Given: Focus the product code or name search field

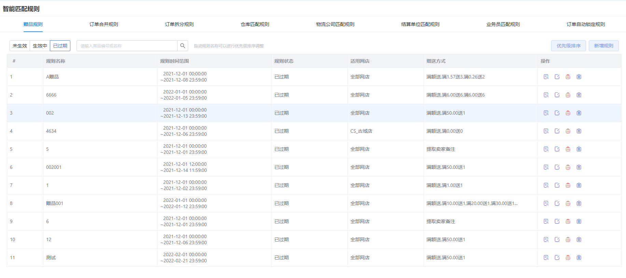Looking at the screenshot, I should [127, 46].
